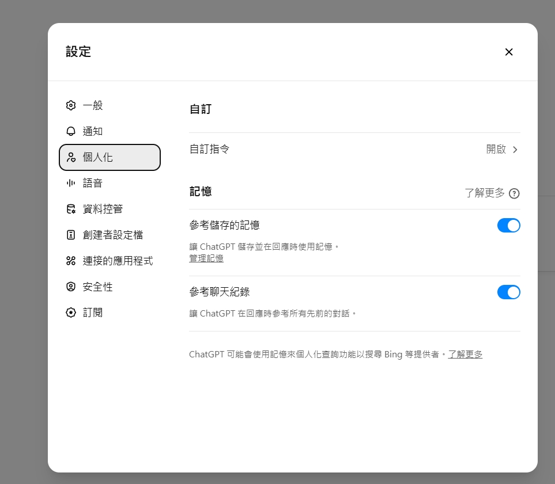Click the 自訂 section heading

(201, 109)
